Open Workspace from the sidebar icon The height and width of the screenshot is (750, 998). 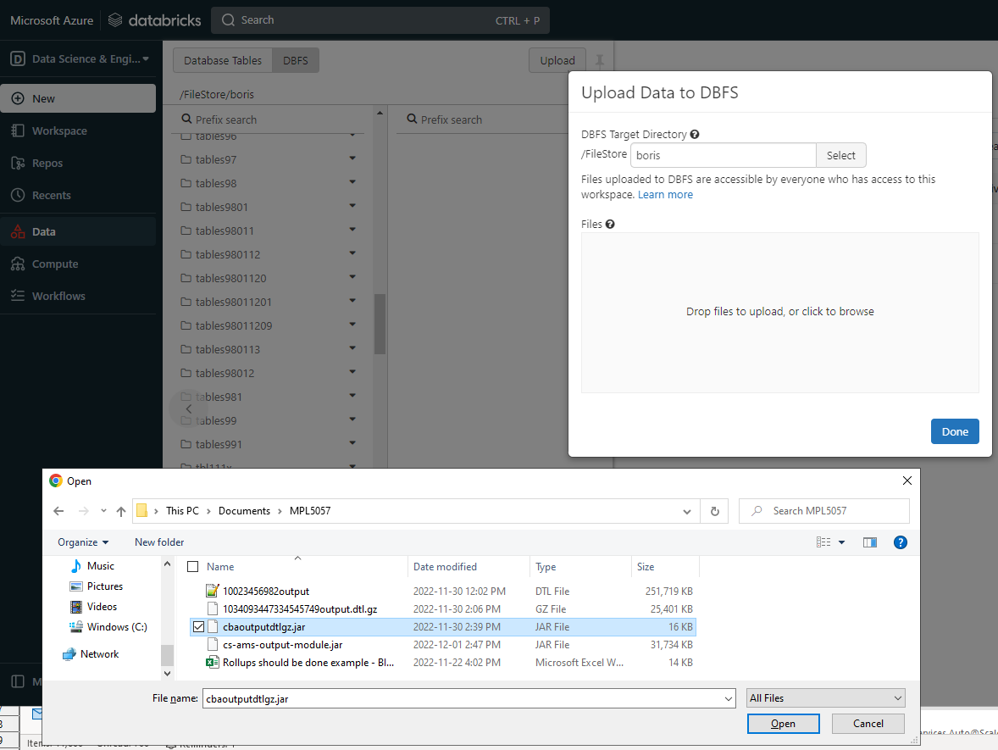point(18,131)
